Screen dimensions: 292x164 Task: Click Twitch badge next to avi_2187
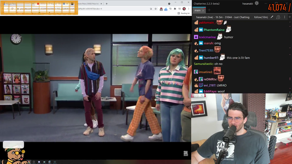click(x=201, y=85)
